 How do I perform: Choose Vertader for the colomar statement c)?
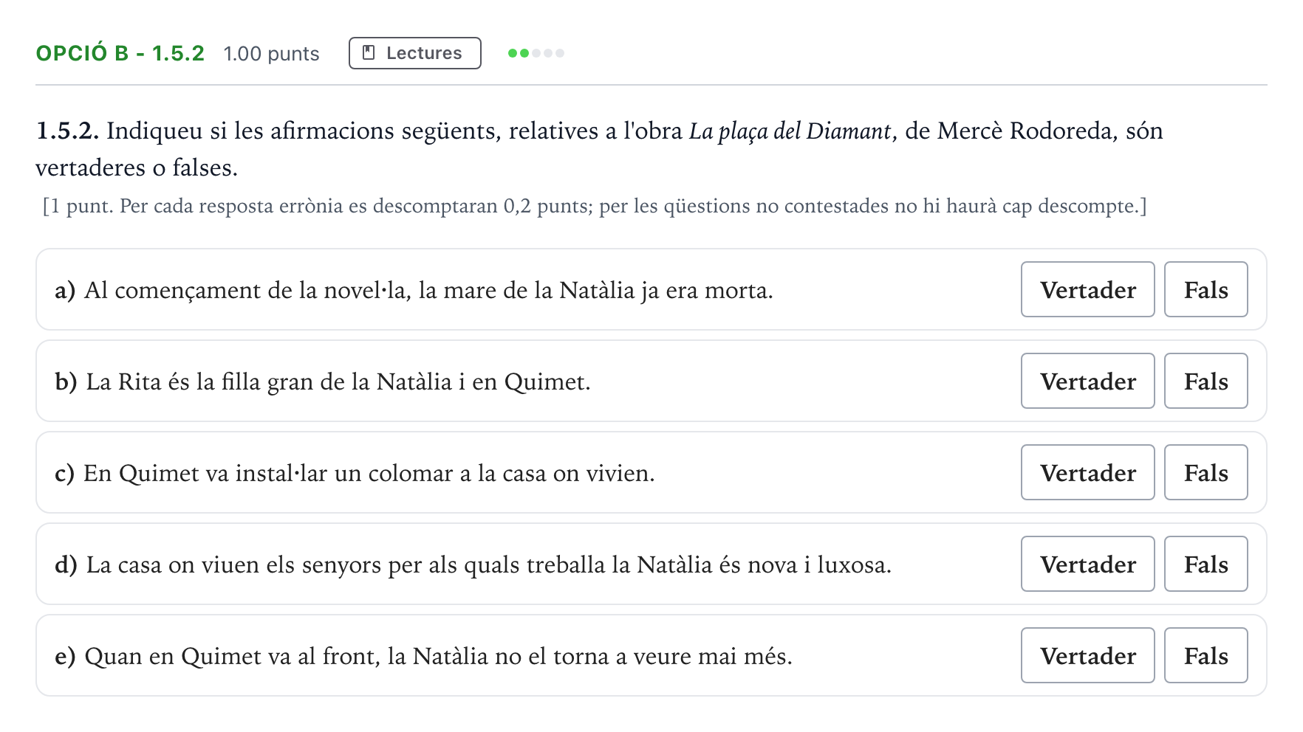click(x=1087, y=472)
